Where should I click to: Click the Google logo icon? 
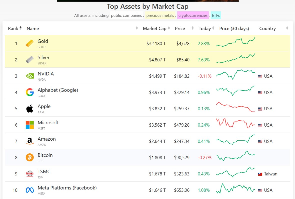pos(29,92)
